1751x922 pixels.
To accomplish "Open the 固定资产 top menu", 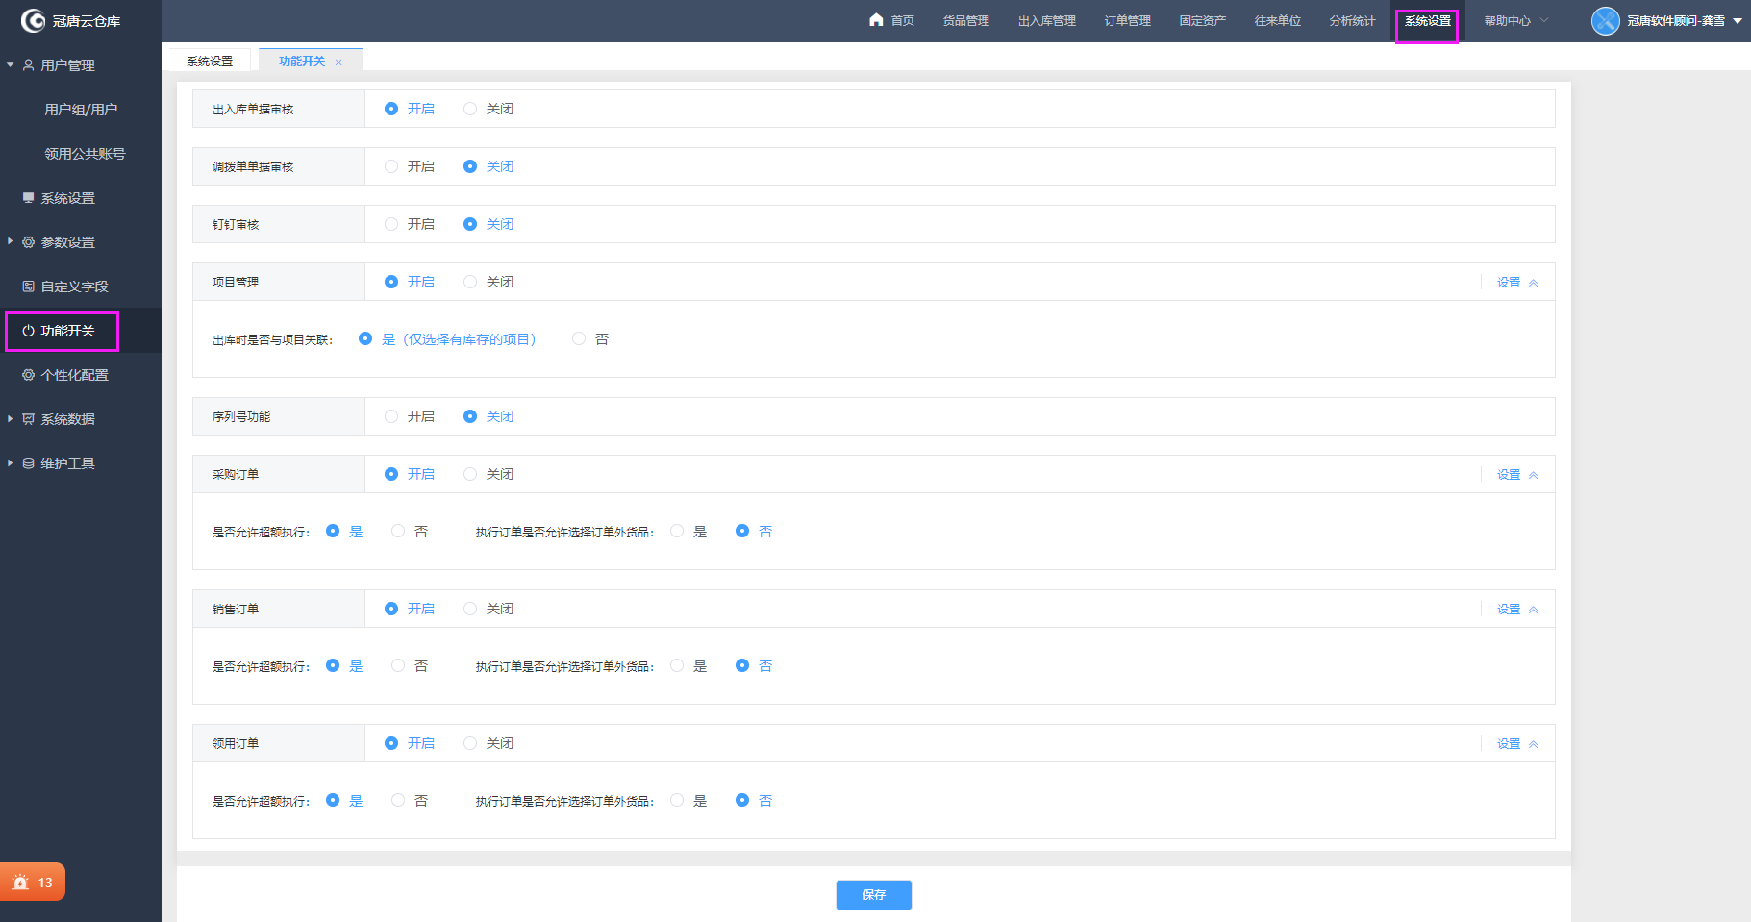I will coord(1202,20).
